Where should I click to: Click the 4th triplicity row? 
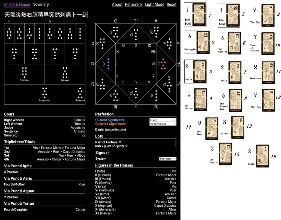(x=45, y=159)
